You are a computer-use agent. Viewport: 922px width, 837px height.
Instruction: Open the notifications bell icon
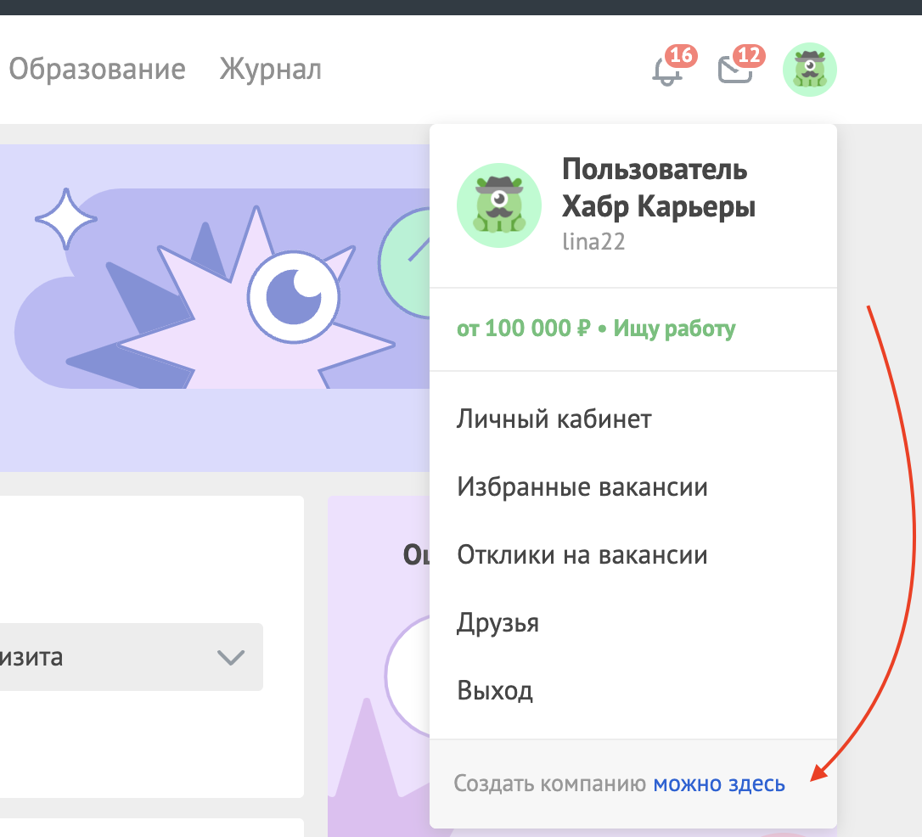point(666,71)
